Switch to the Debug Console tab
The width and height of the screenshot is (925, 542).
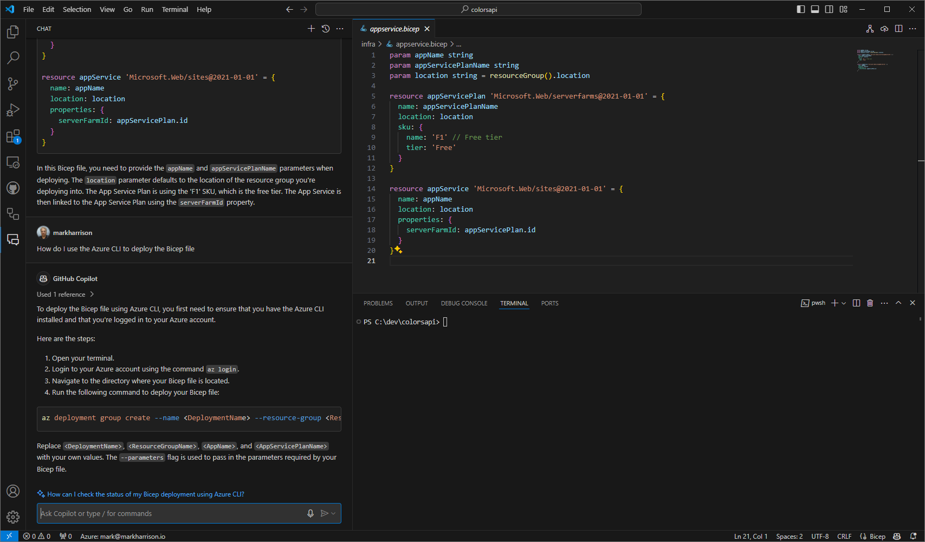tap(464, 303)
